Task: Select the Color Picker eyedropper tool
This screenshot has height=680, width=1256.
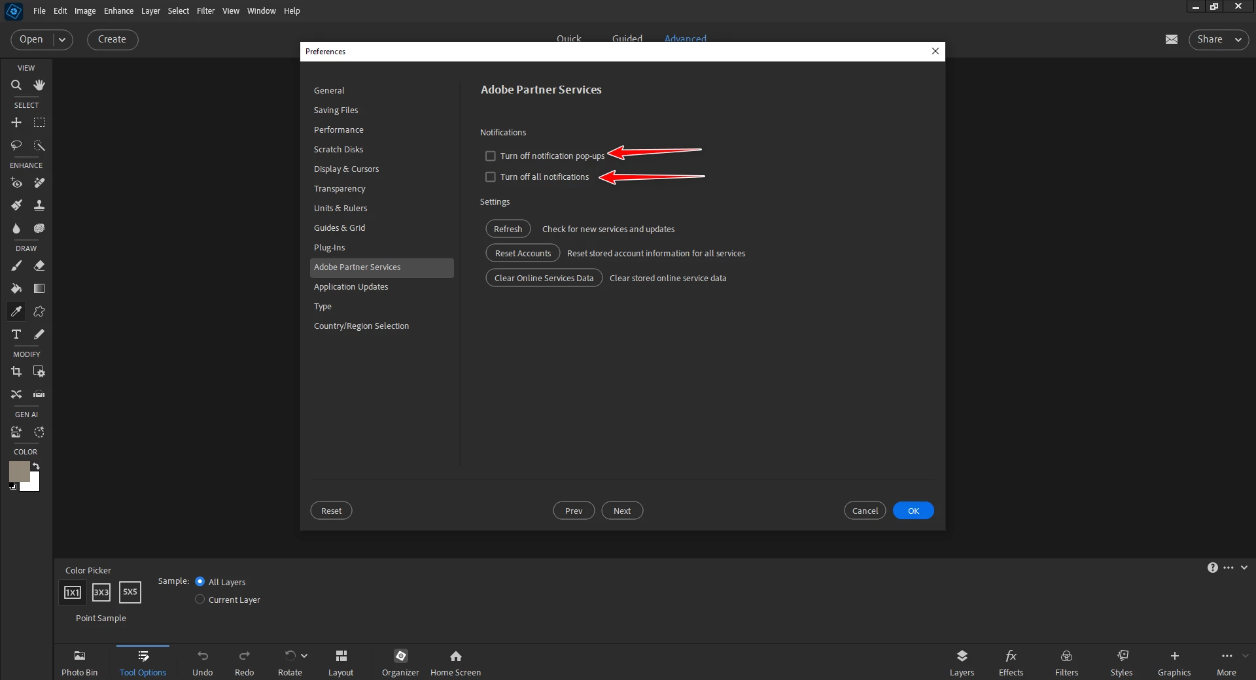Action: [16, 311]
